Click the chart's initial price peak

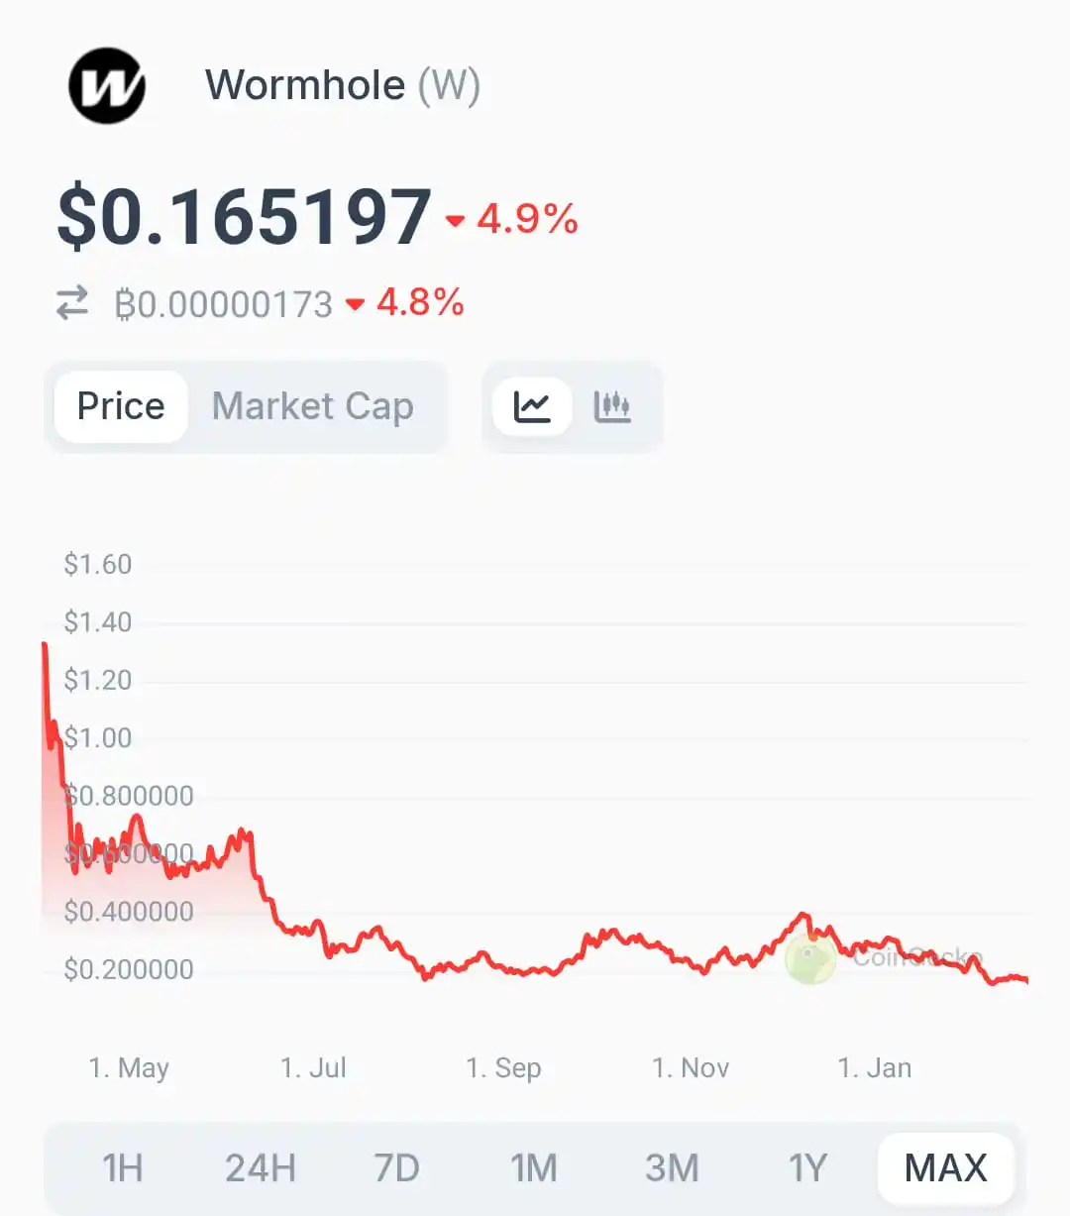(45, 646)
